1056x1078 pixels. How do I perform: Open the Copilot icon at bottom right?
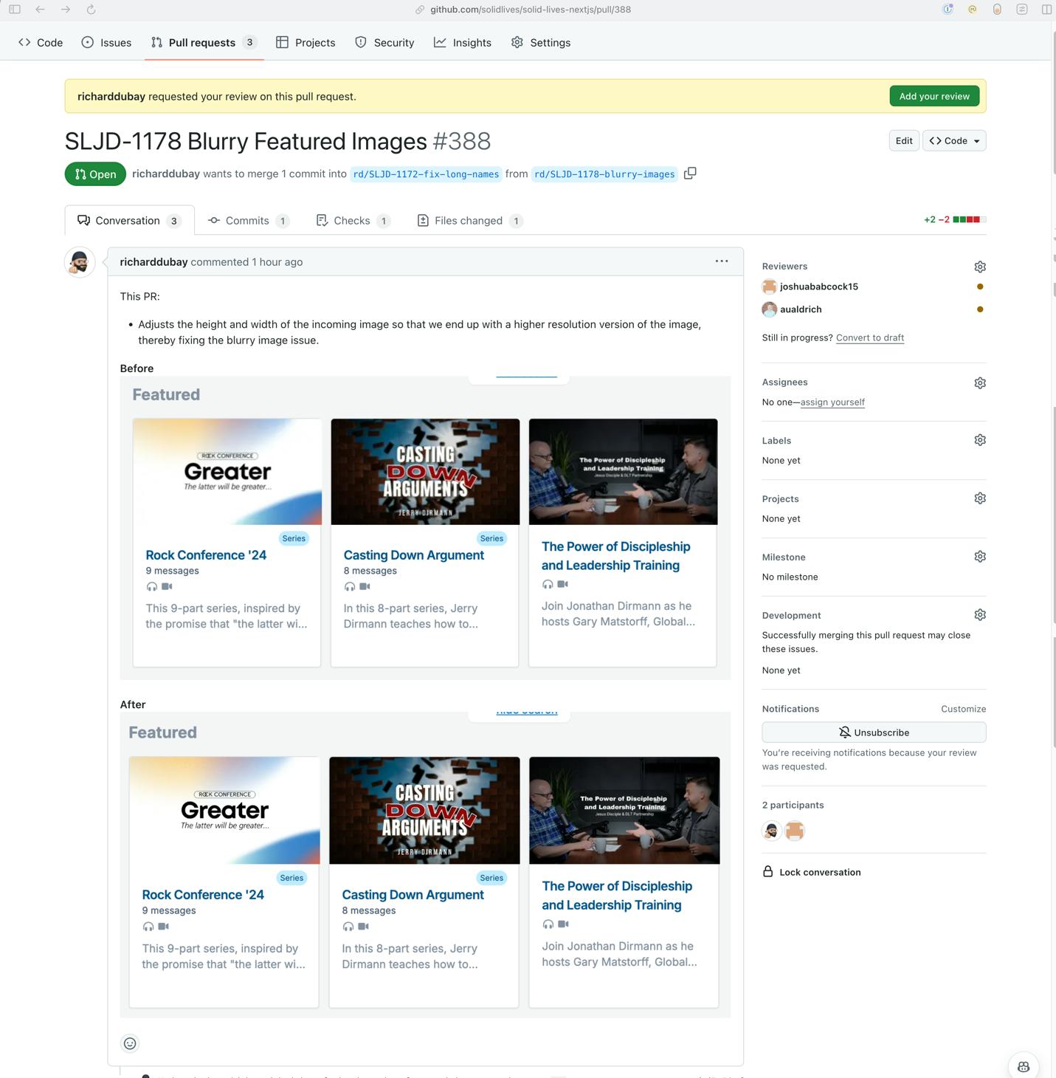[x=1023, y=1066]
